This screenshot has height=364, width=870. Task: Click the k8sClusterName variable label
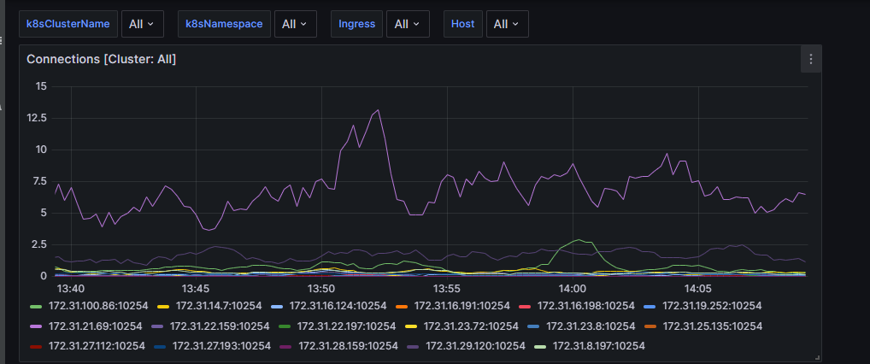click(x=68, y=24)
